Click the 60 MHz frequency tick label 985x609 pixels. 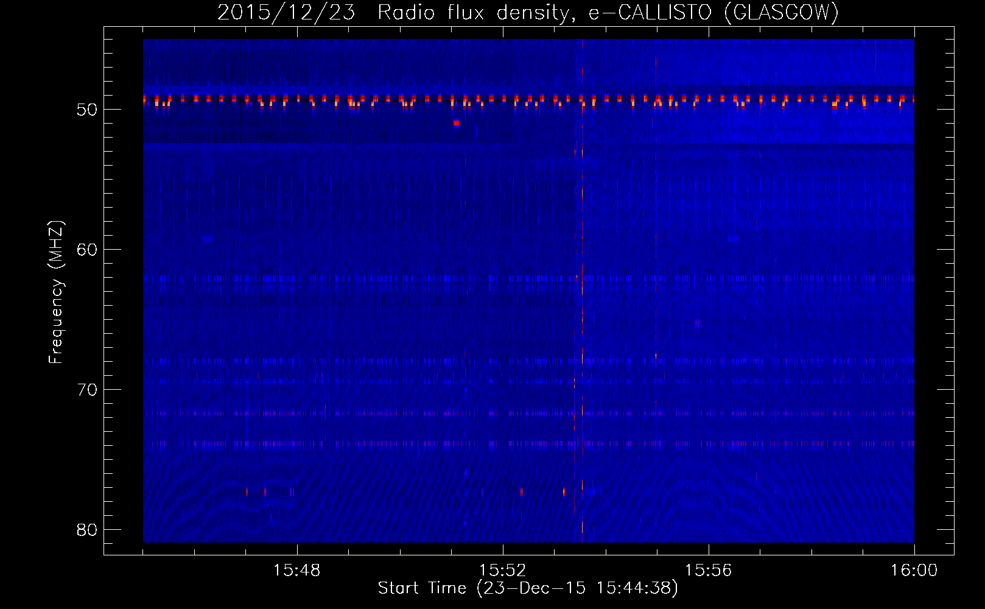[87, 250]
